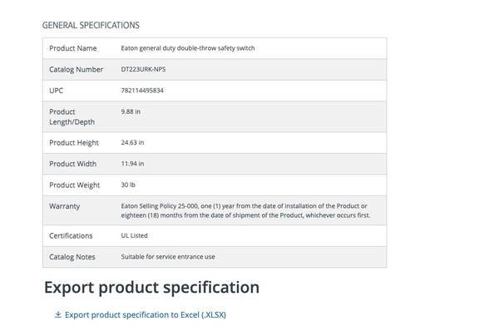Click the UPC label

pos(56,91)
